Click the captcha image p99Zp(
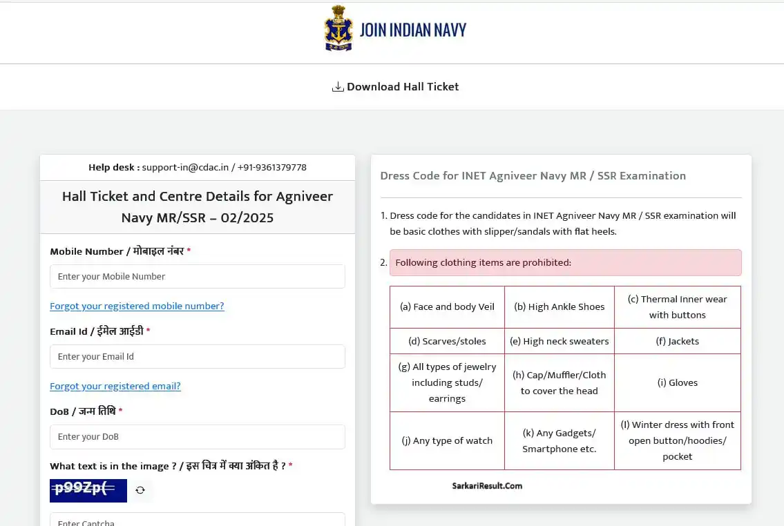This screenshot has width=784, height=526. pos(88,491)
